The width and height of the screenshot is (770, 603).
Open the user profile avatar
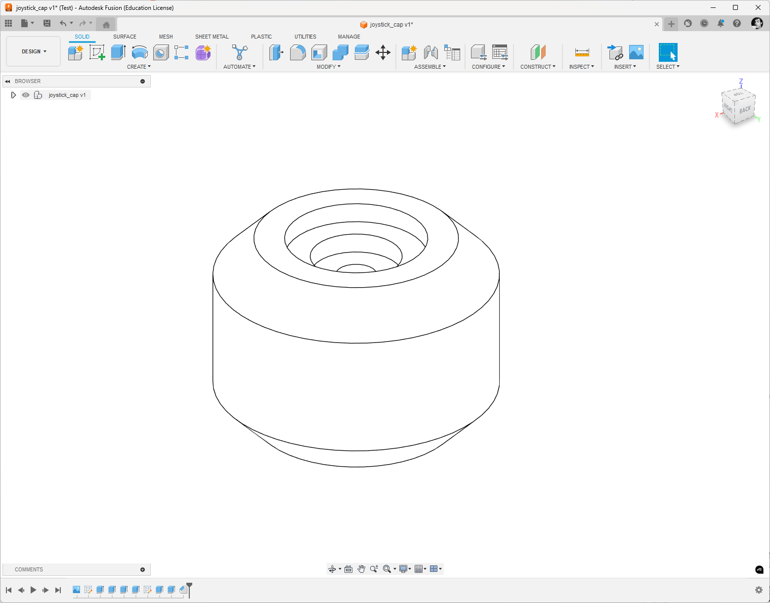click(x=757, y=23)
